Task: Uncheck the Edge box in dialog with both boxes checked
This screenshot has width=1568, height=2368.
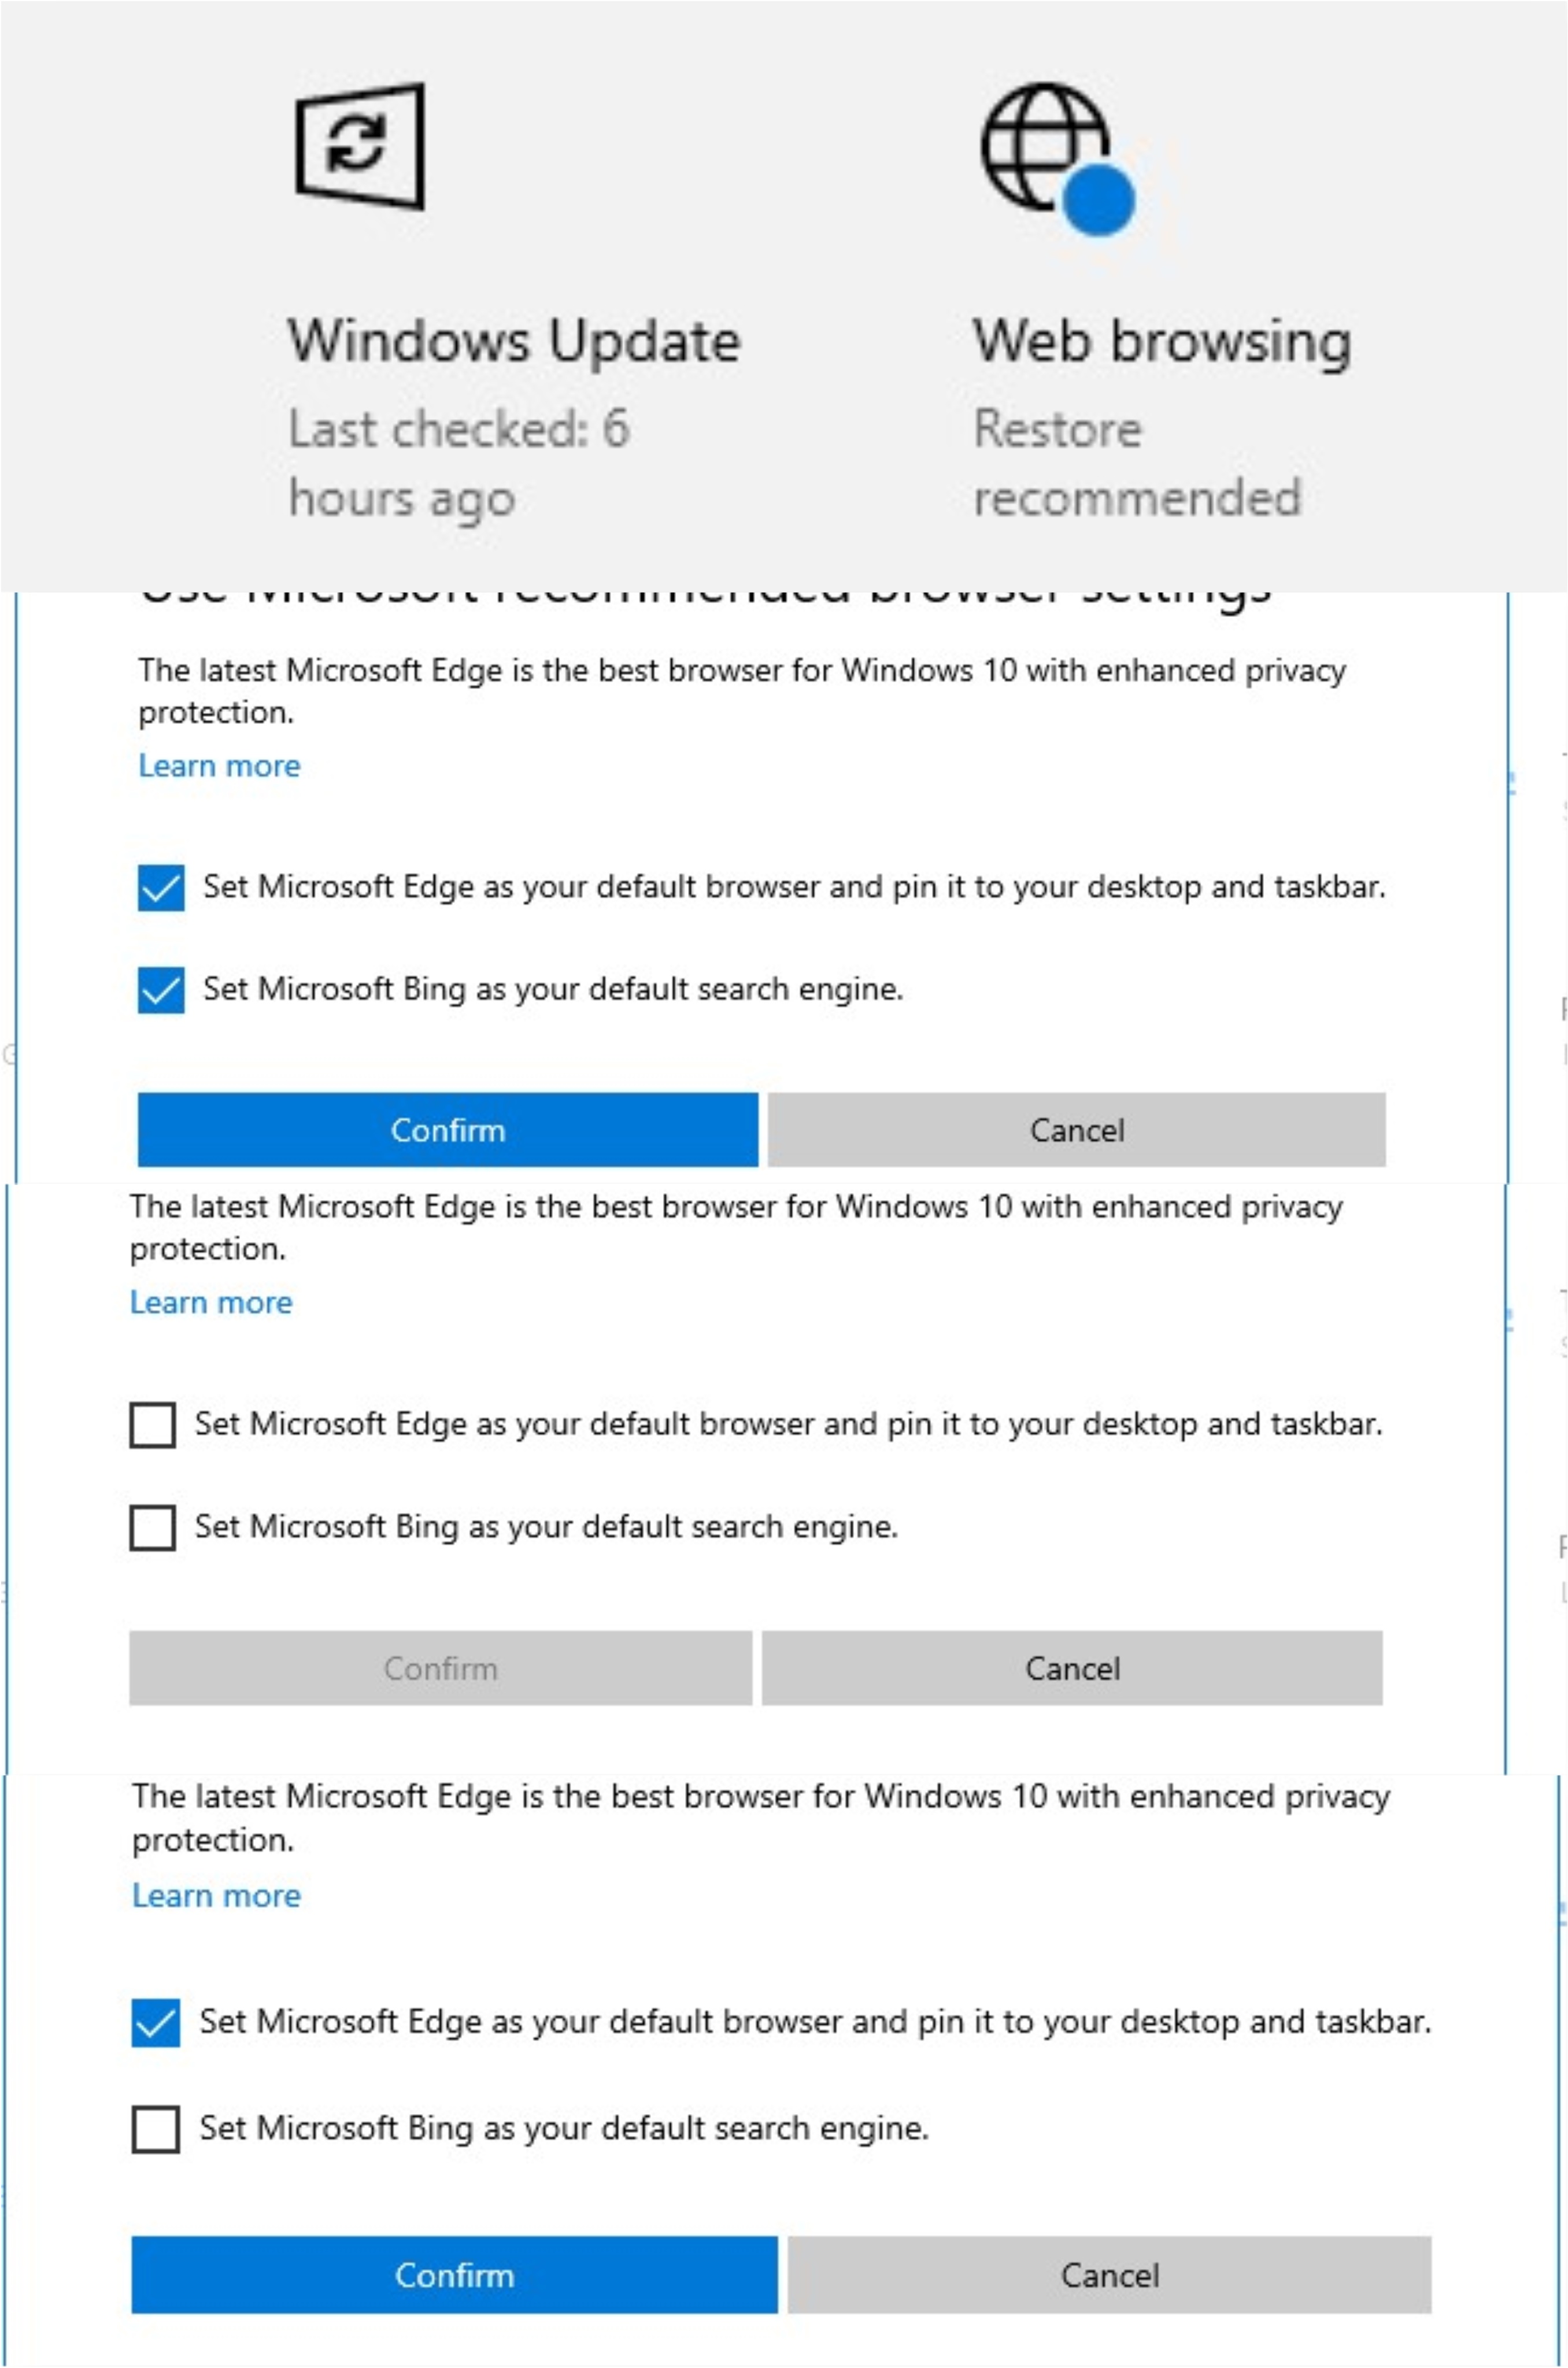Action: click(161, 888)
